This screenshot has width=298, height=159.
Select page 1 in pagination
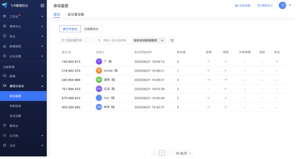162,153
